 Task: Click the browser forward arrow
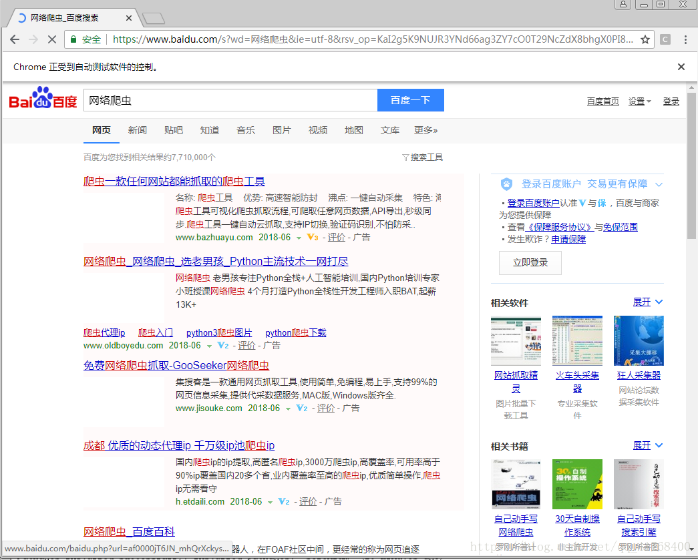click(33, 39)
